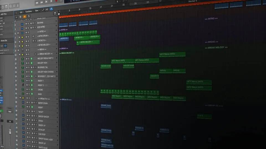Expand the INTRO MELODY track stack

19,46
